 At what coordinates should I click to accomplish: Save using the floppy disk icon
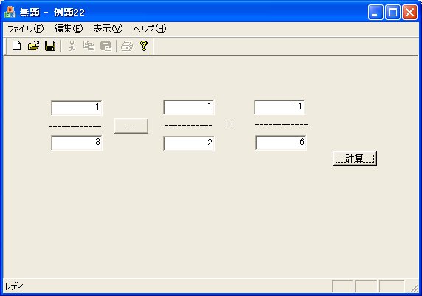click(x=50, y=46)
